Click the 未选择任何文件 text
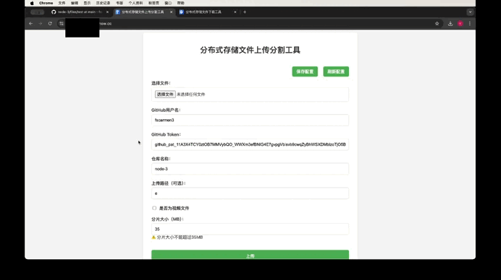Viewport: 501px width, 280px height. 190,95
